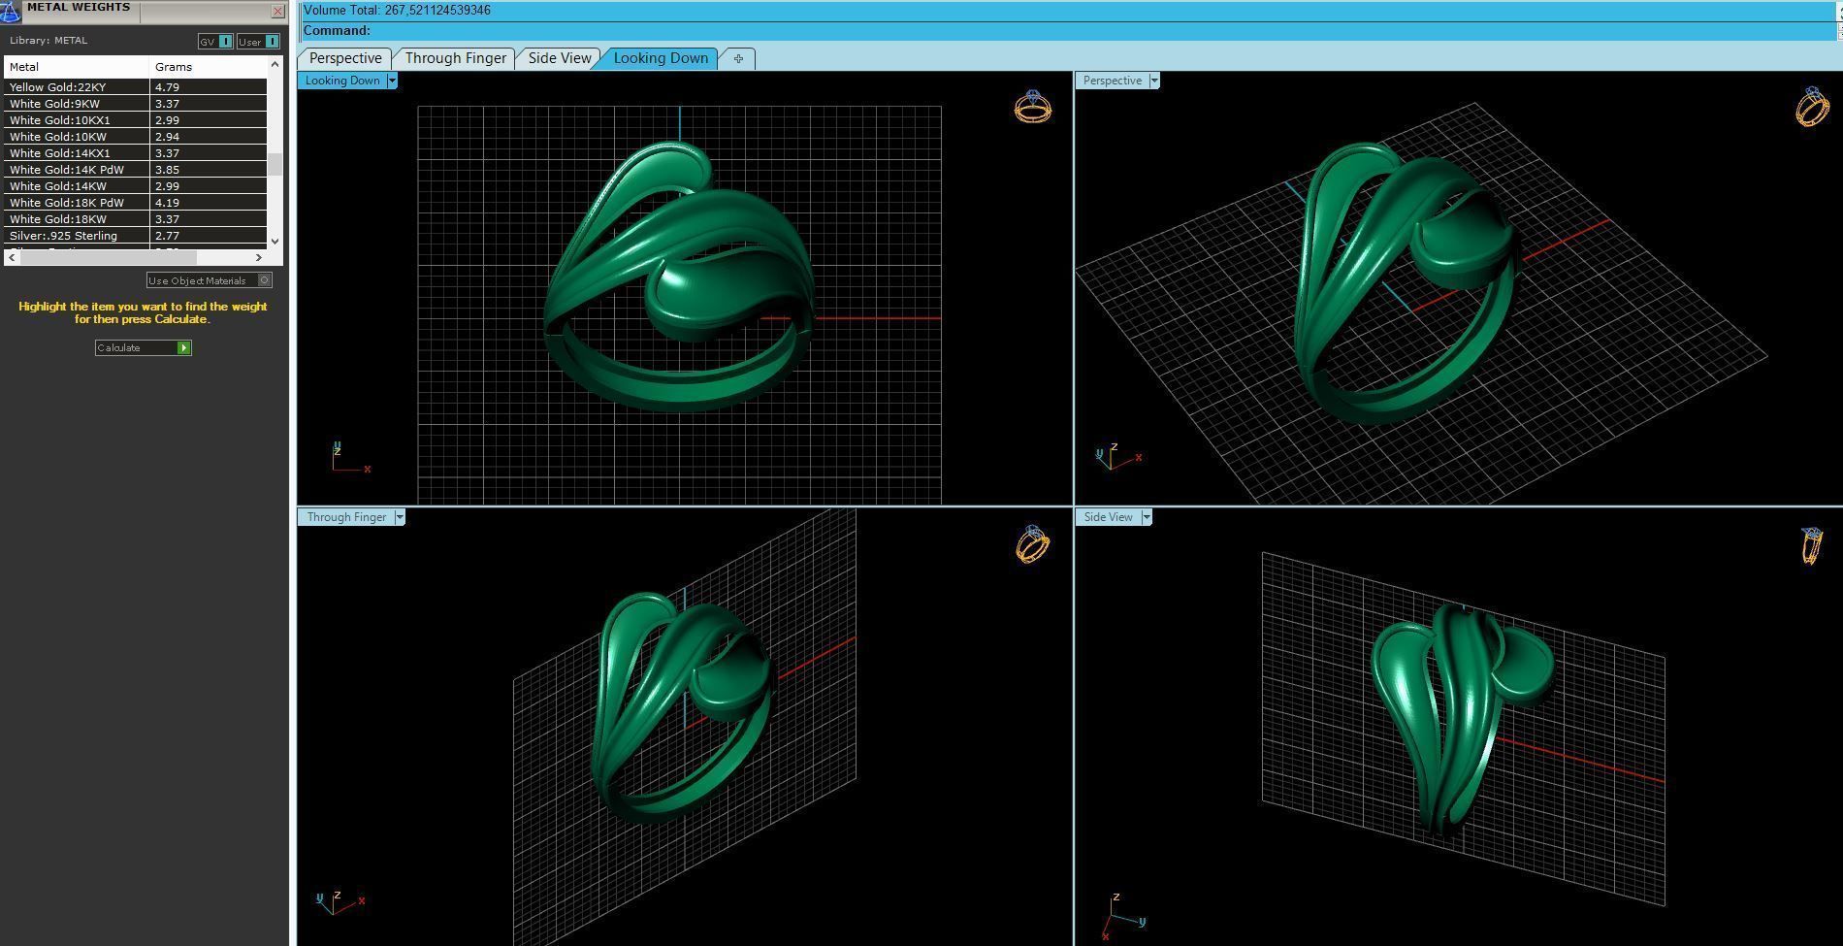Click metal list scroll right arrow
This screenshot has width=1843, height=946.
click(x=259, y=258)
